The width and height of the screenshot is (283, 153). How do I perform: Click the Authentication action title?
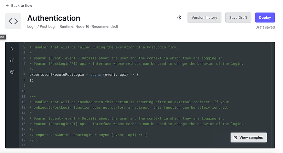[54, 18]
